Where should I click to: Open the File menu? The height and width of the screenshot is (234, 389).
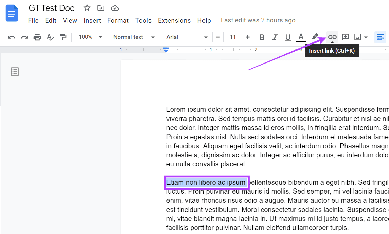pos(33,21)
